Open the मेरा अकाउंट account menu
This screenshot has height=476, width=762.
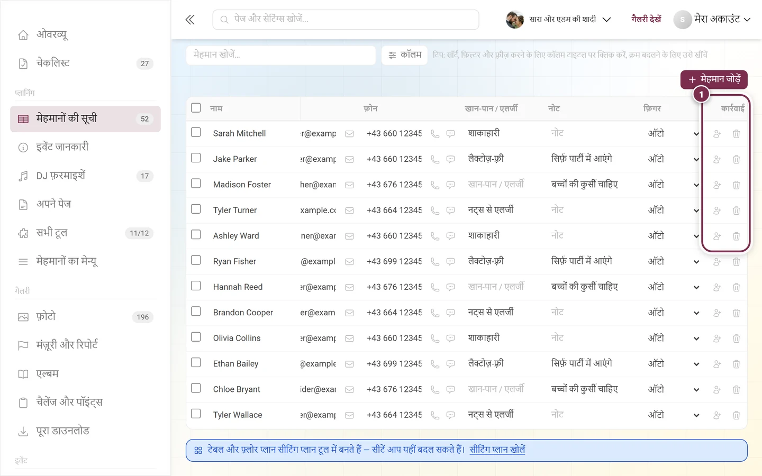pyautogui.click(x=712, y=20)
